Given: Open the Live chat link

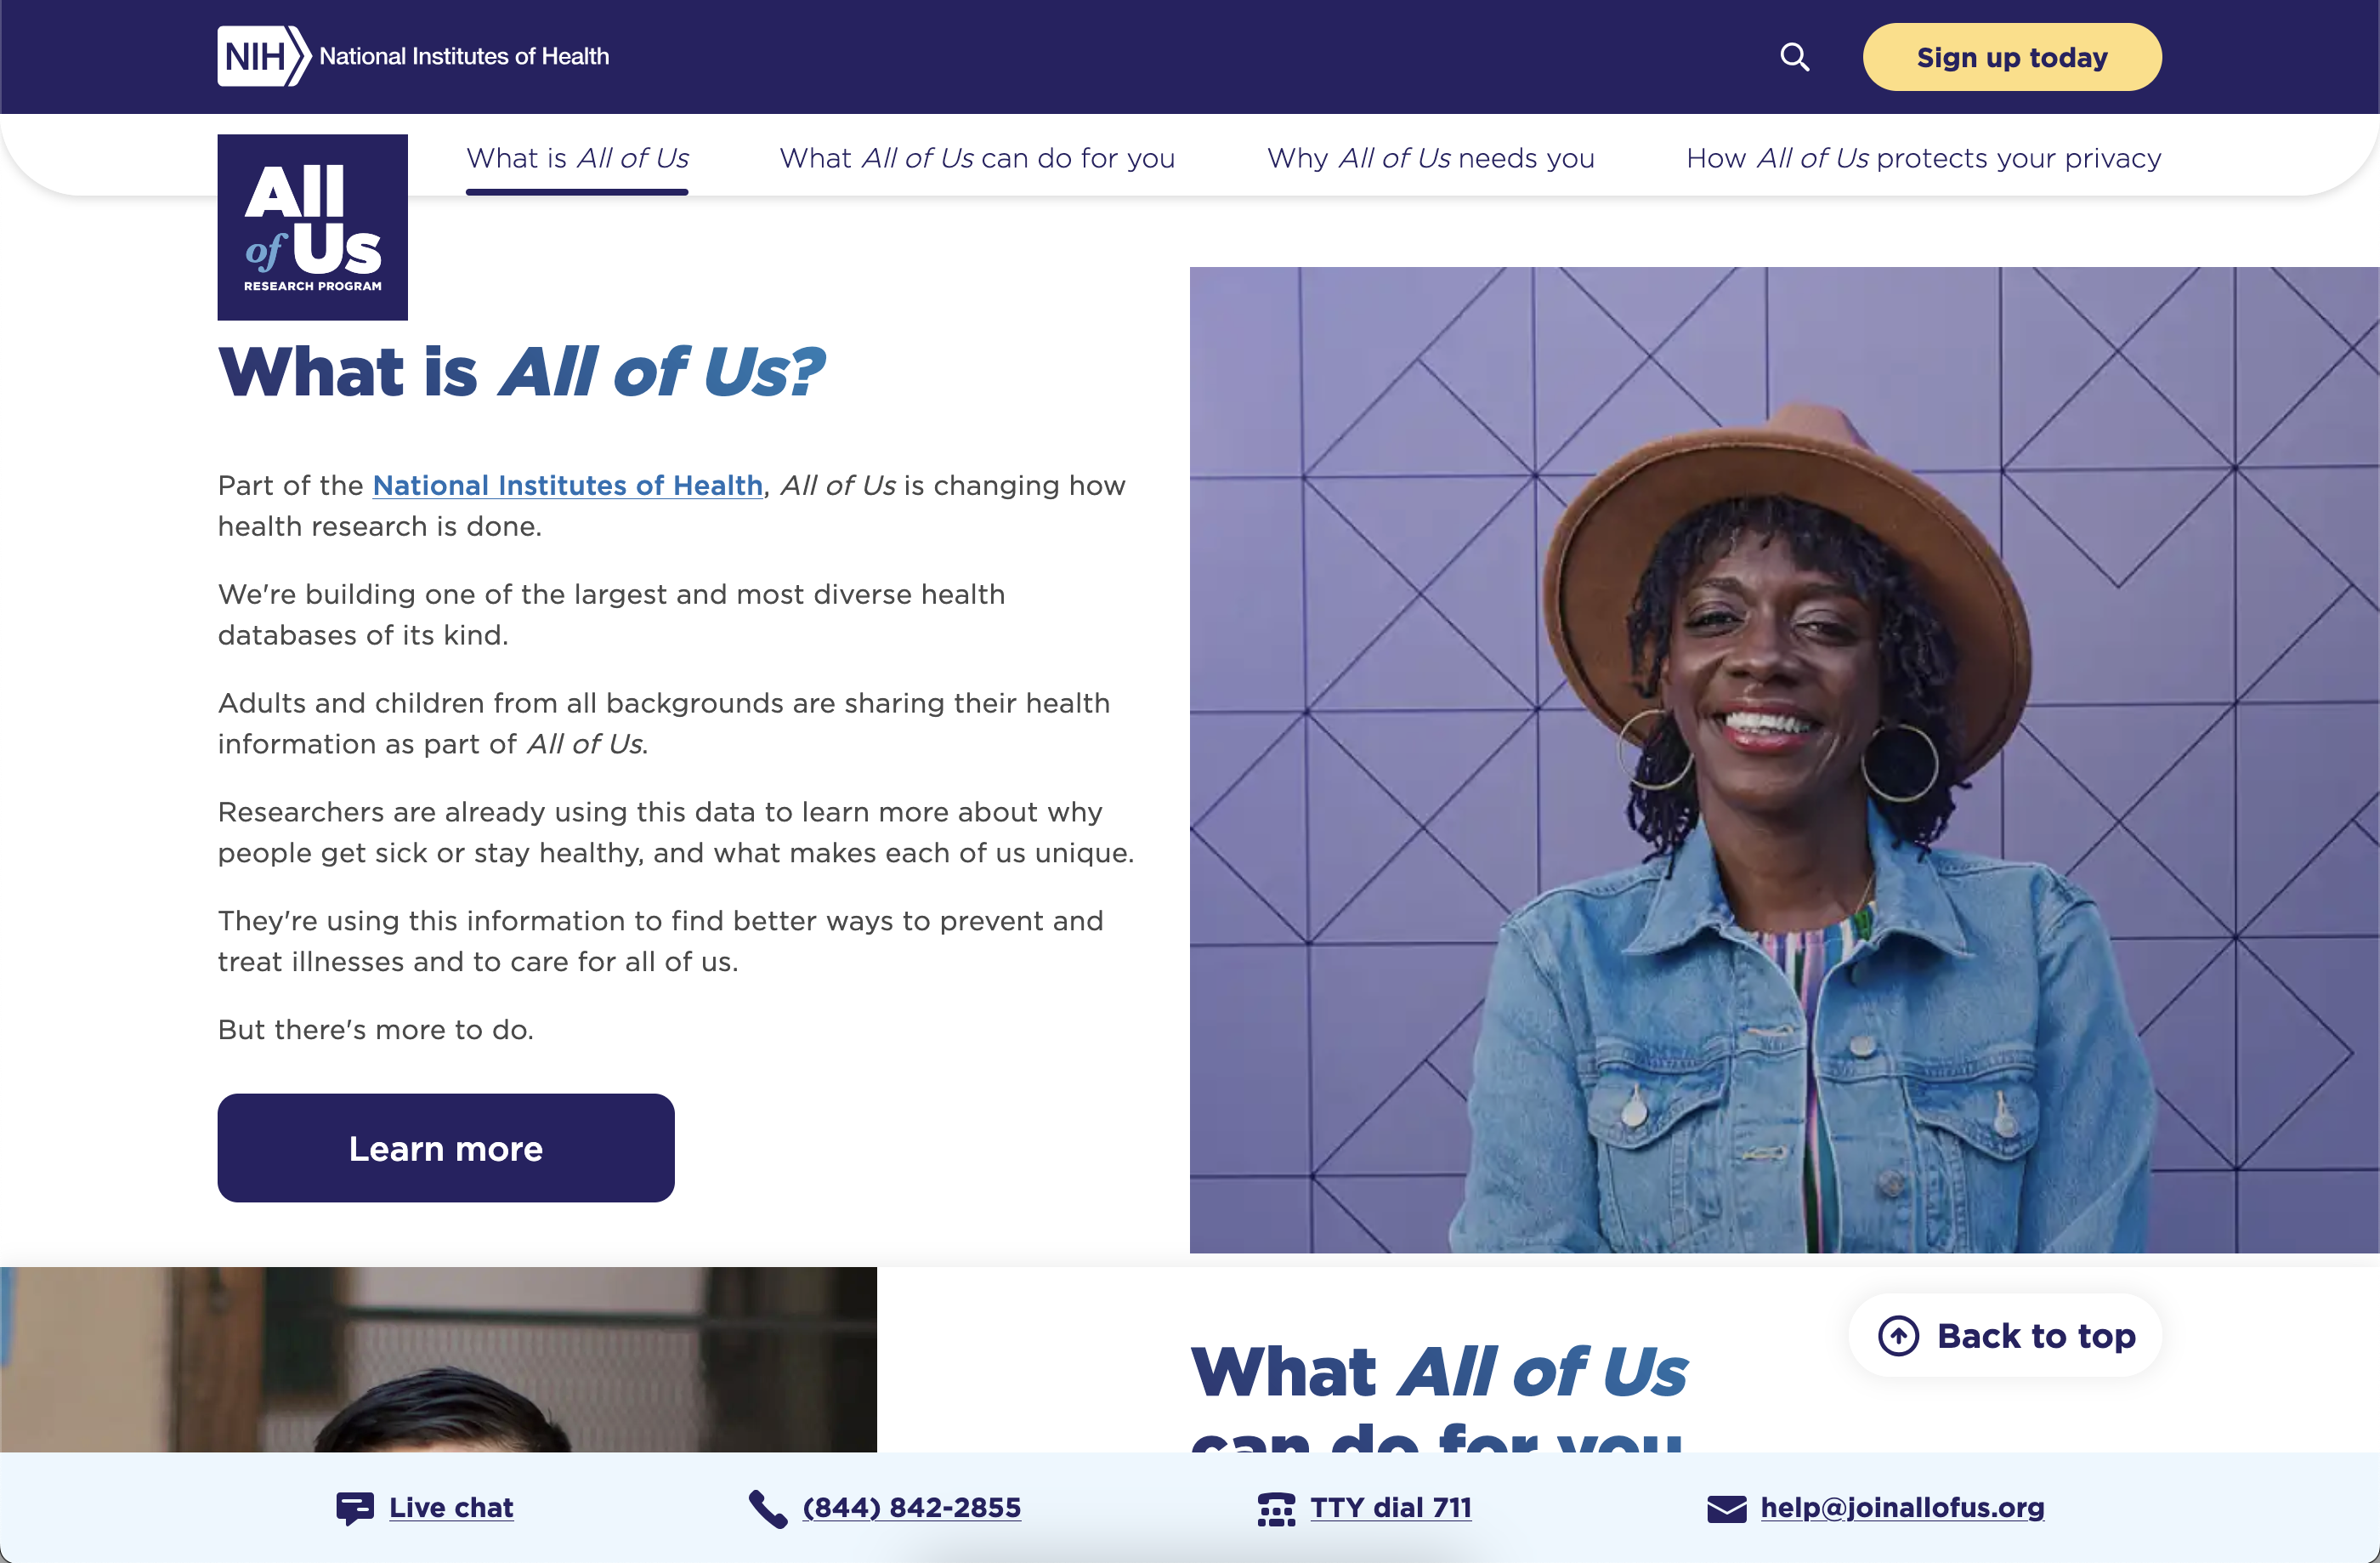Looking at the screenshot, I should (x=451, y=1508).
